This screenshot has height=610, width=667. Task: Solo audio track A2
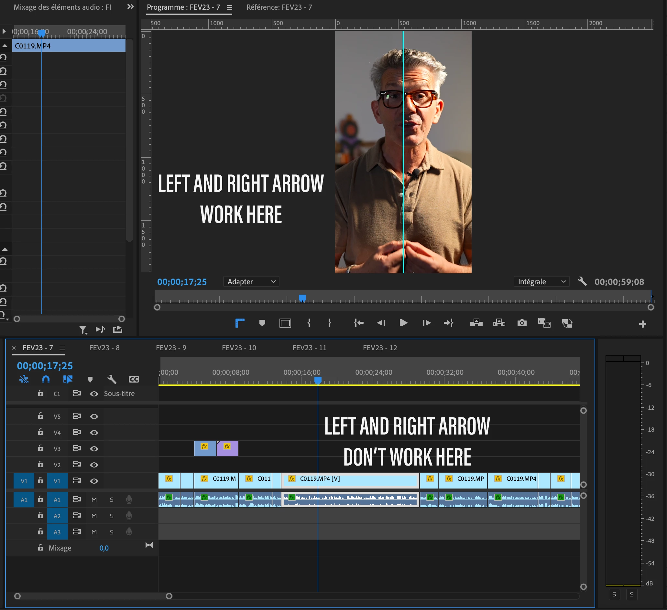[x=112, y=516]
